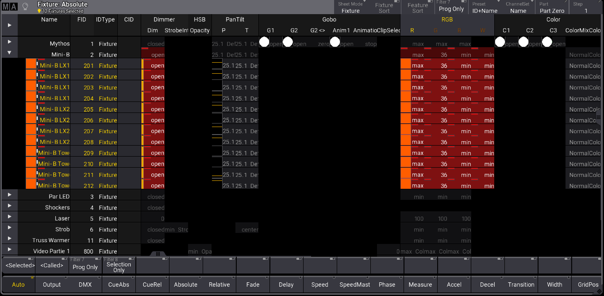Select the Fade layer tab
This screenshot has height=296, width=604.
pos(253,285)
